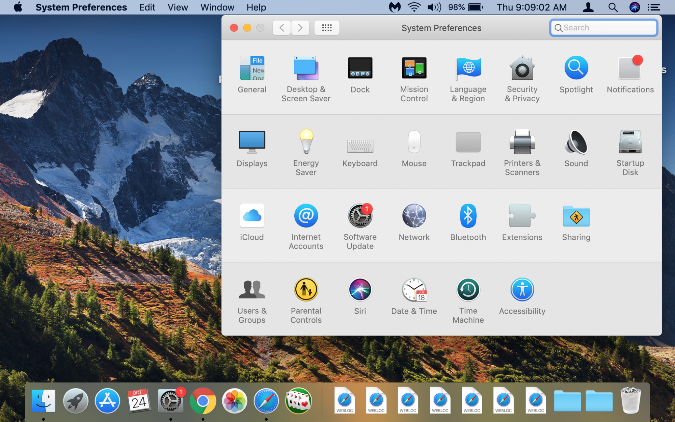Click the back navigation arrow
The height and width of the screenshot is (422, 675).
pos(282,28)
